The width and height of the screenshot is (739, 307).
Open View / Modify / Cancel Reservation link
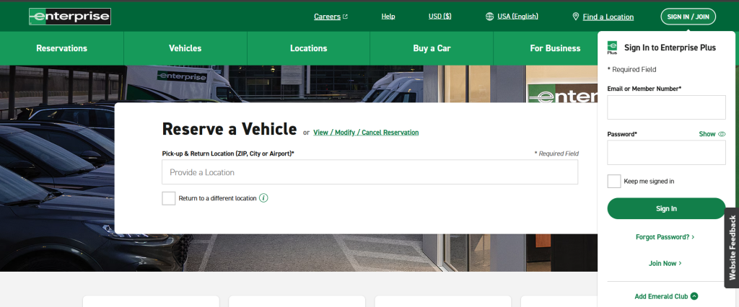(x=366, y=133)
